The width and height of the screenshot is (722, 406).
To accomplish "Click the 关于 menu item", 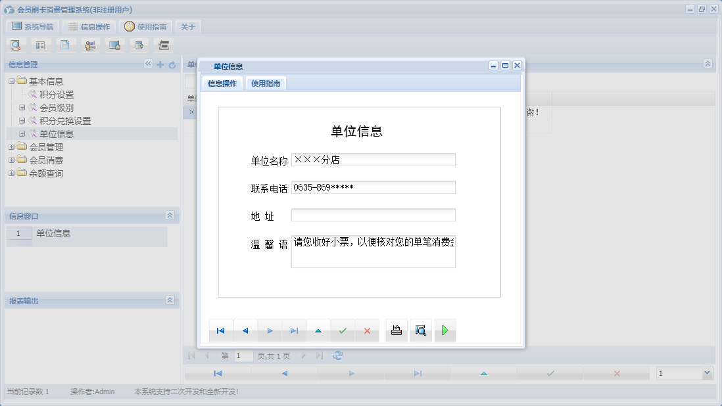I will click(186, 26).
